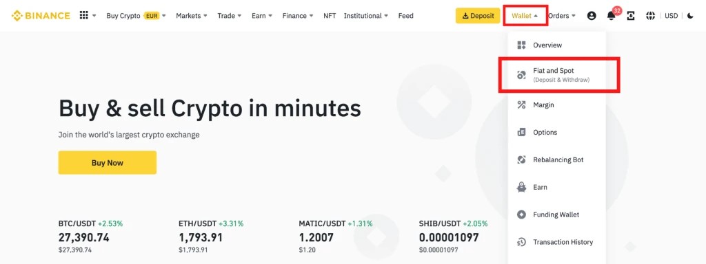Screen dimensions: 706x264
Task: Open the user profile icon
Action: 592,16
